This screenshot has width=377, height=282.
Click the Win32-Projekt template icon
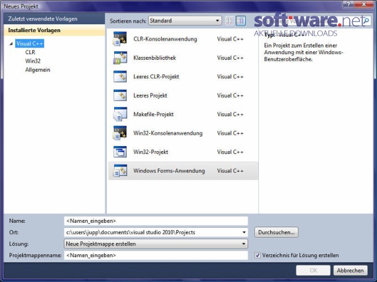click(120, 152)
